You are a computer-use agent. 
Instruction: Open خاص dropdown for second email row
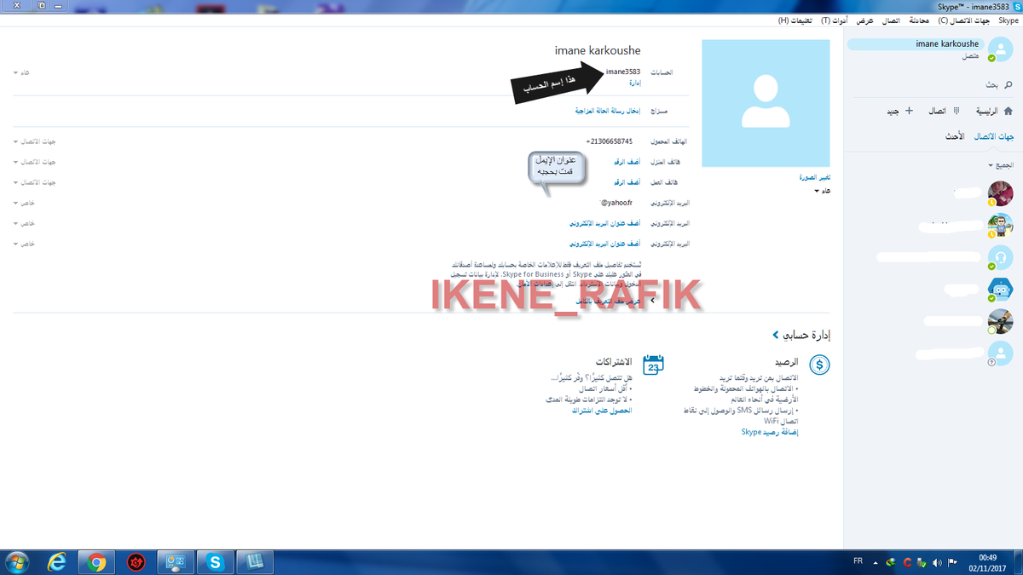tap(23, 223)
